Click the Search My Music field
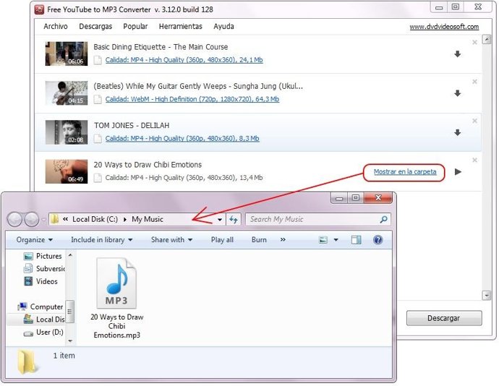The width and height of the screenshot is (499, 386). (x=313, y=219)
